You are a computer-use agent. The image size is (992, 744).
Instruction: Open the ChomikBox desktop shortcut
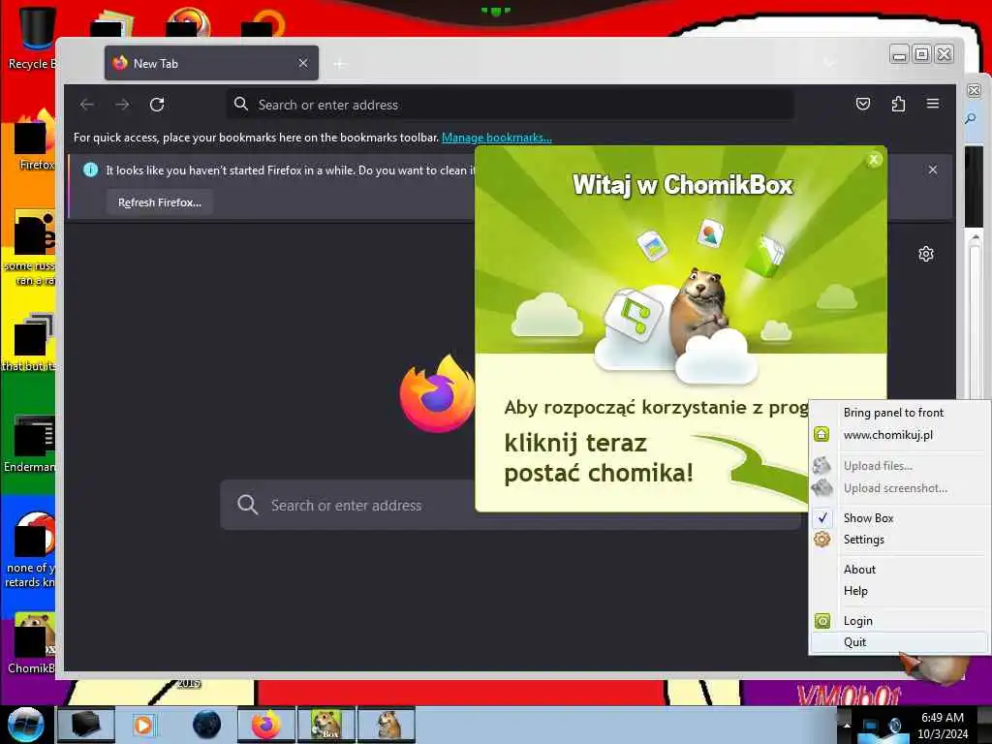32,643
